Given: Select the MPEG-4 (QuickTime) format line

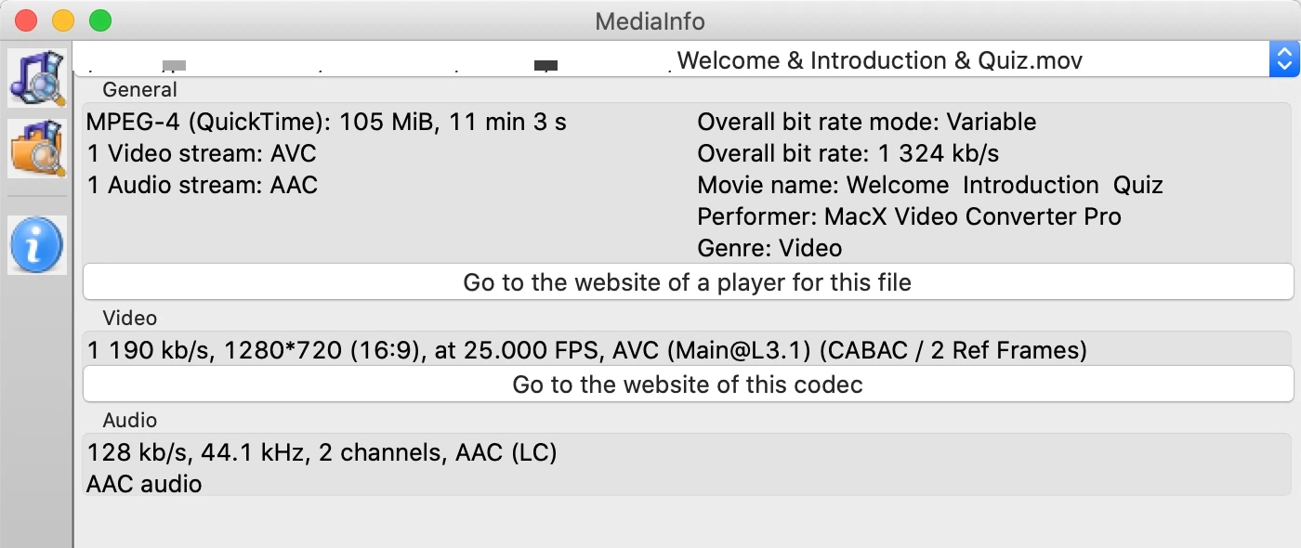Looking at the screenshot, I should coord(326,122).
